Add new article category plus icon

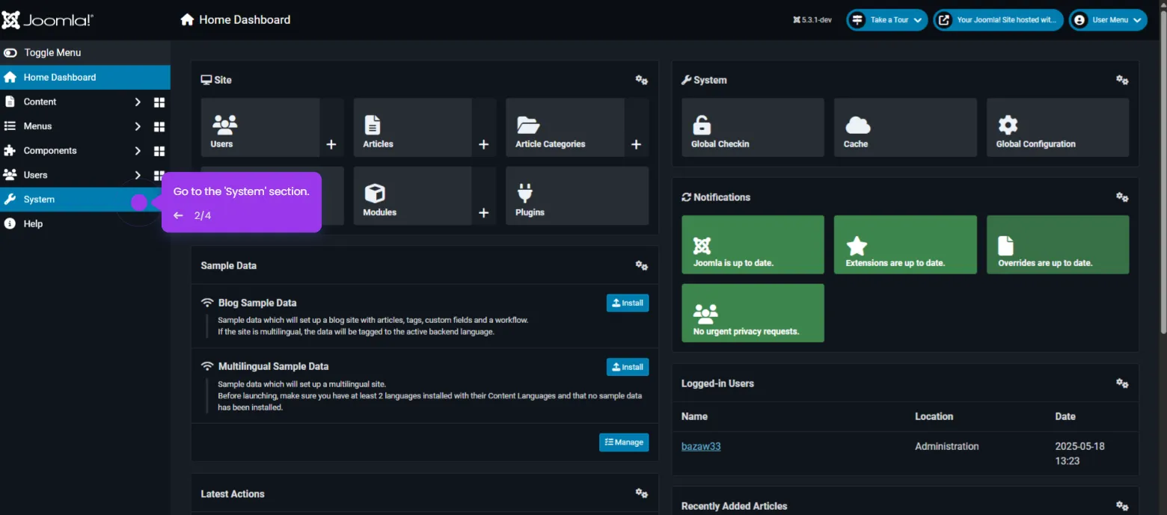637,144
